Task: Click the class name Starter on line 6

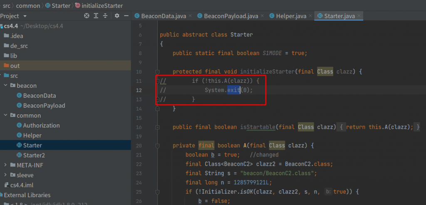Action: [242, 35]
